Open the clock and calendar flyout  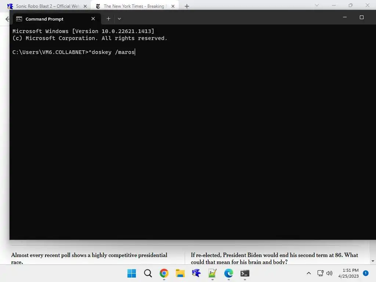pyautogui.click(x=348, y=273)
